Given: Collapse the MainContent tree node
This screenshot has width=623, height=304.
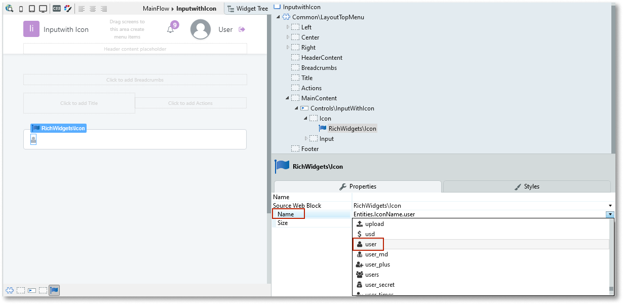Looking at the screenshot, I should coord(288,98).
